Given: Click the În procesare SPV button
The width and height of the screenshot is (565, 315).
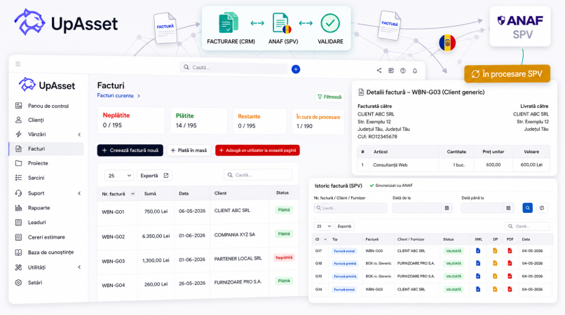Looking at the screenshot, I should pos(507,73).
